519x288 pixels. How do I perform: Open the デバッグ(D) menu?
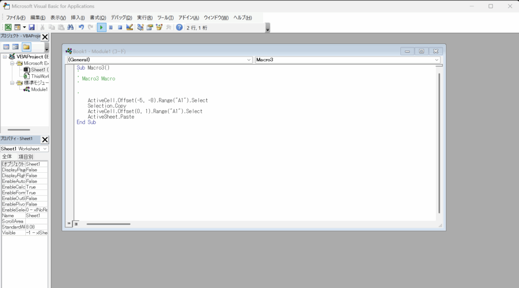[121, 18]
